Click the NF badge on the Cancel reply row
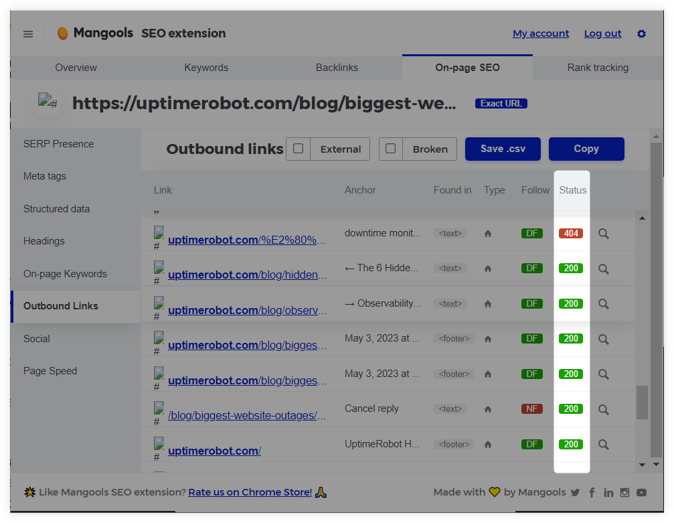This screenshot has height=523, width=674. pyautogui.click(x=531, y=408)
